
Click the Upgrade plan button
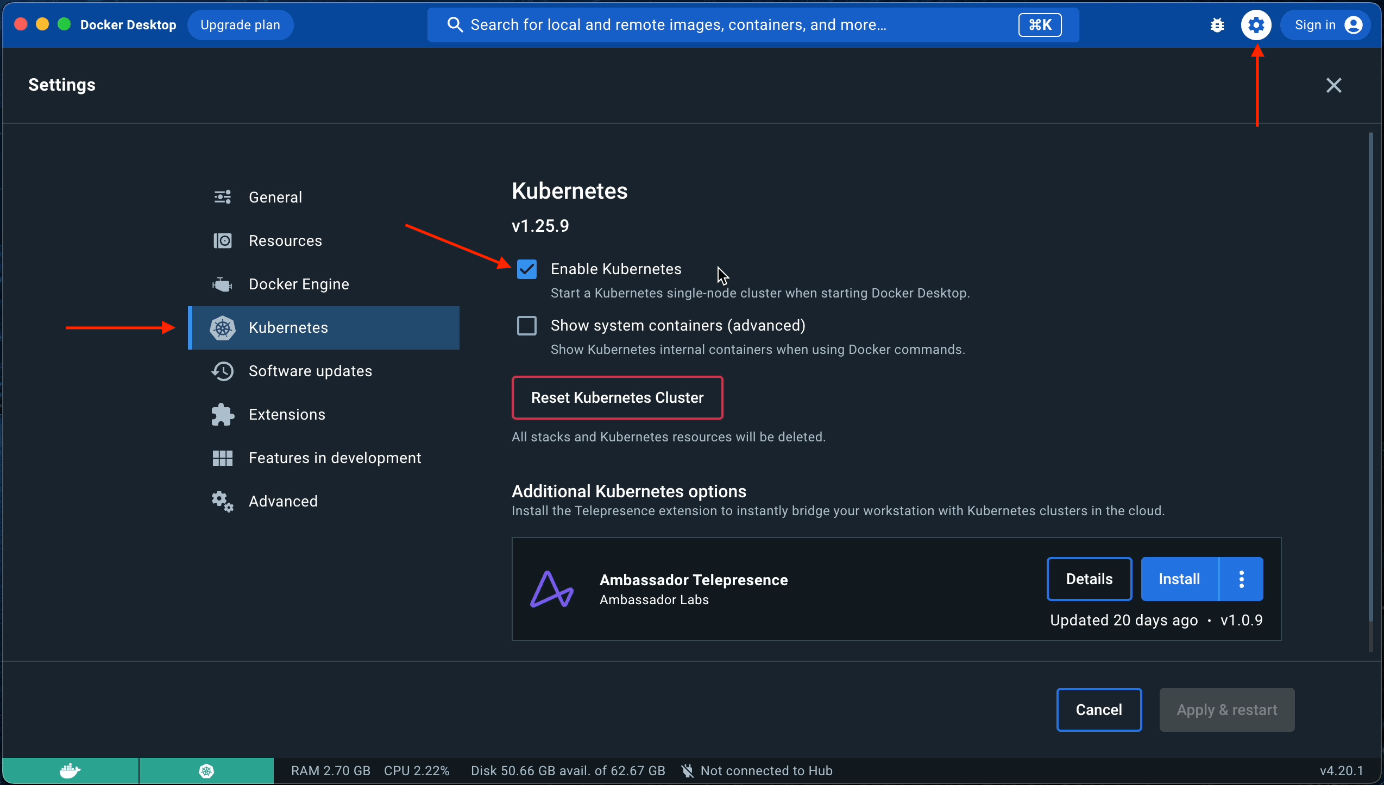click(240, 24)
